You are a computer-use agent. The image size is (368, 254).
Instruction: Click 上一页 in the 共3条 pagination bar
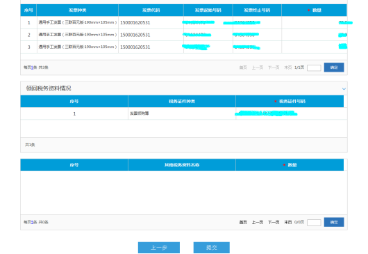(258, 68)
